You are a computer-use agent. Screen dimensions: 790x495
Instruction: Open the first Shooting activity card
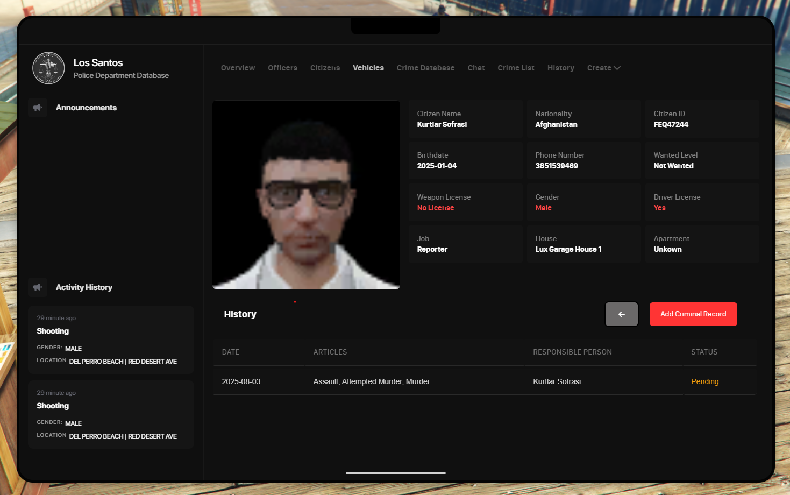coord(111,340)
